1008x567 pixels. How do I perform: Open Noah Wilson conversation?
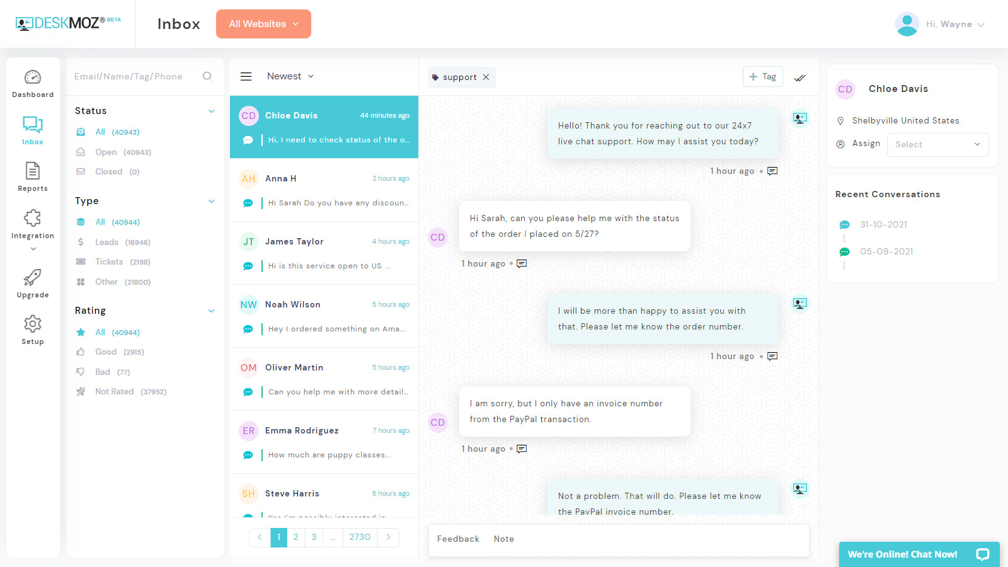324,316
